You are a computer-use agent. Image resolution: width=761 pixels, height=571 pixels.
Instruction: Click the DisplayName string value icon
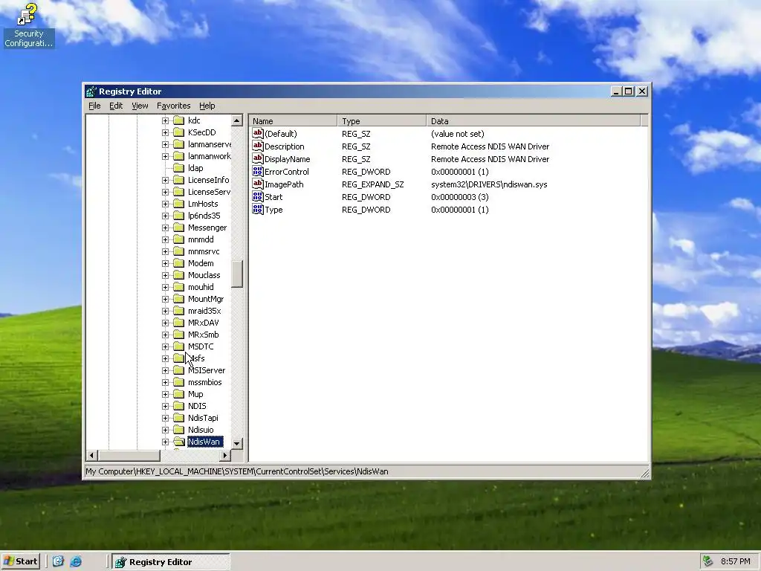[258, 159]
